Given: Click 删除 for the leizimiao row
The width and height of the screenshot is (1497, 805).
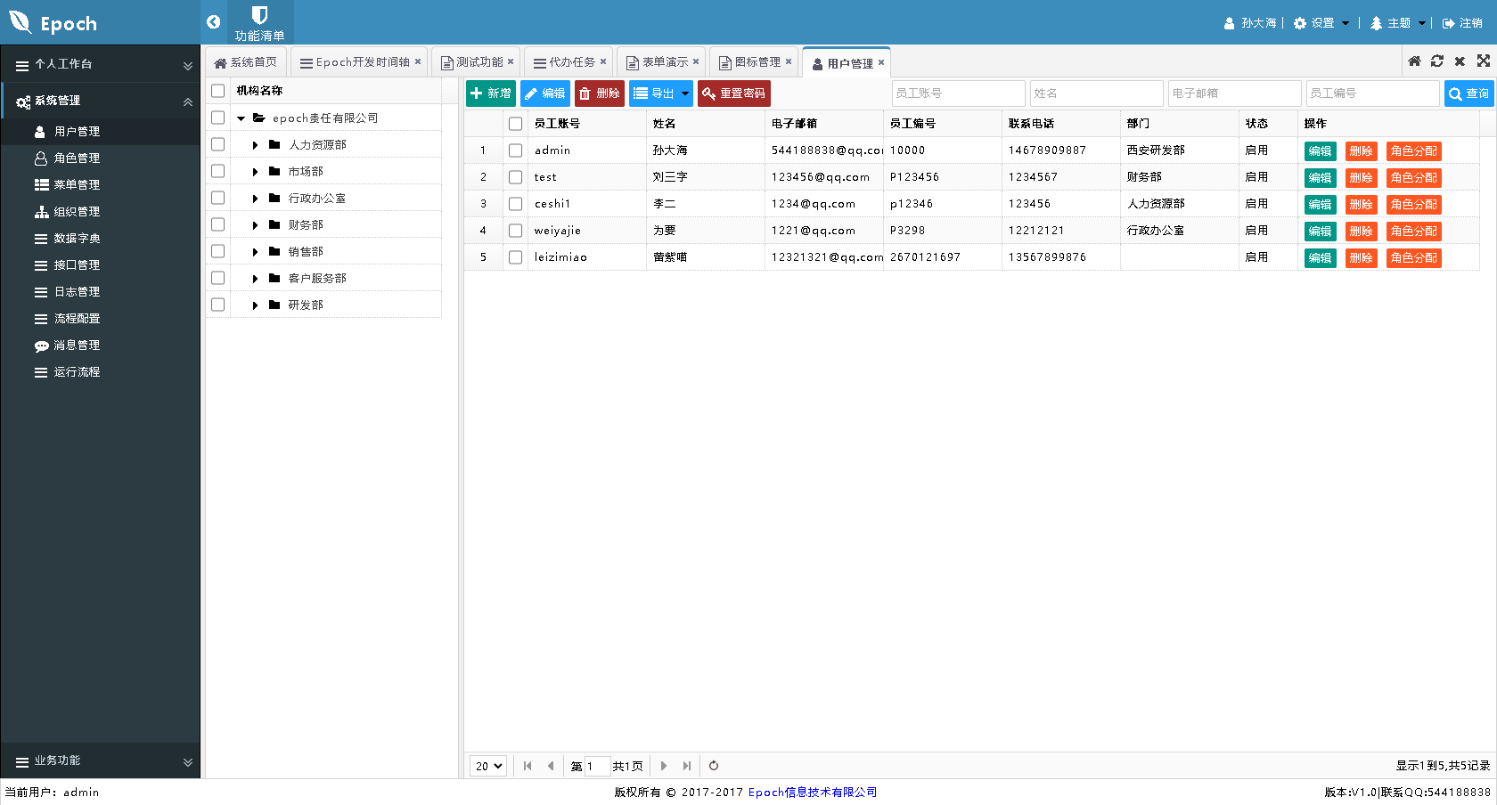Looking at the screenshot, I should (1361, 258).
